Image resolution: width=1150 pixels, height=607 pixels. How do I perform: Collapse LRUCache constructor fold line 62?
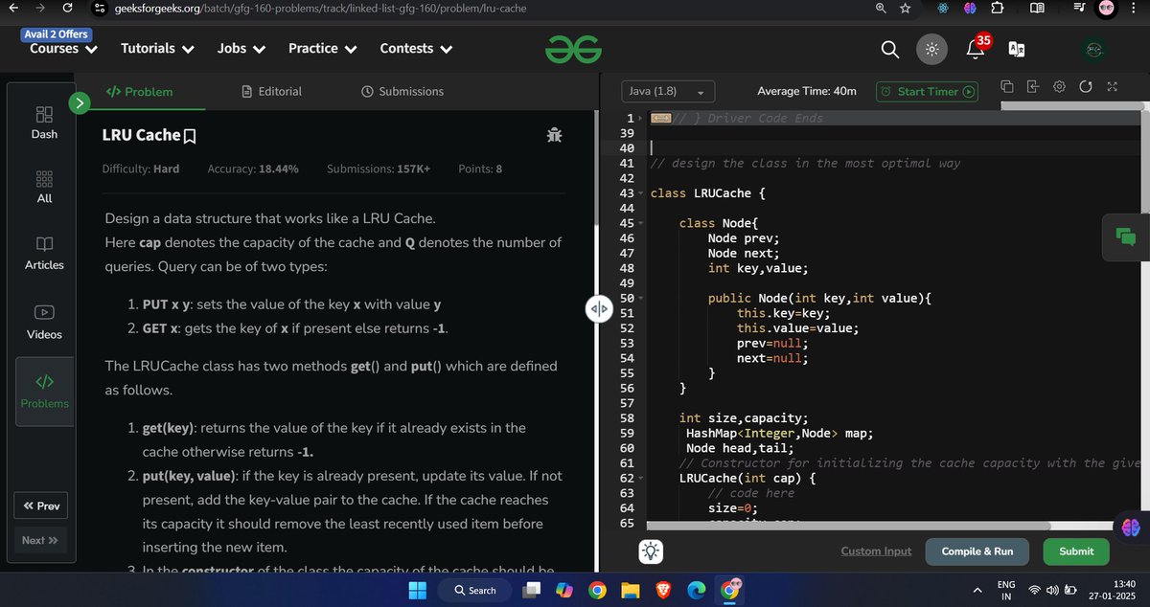pos(641,477)
